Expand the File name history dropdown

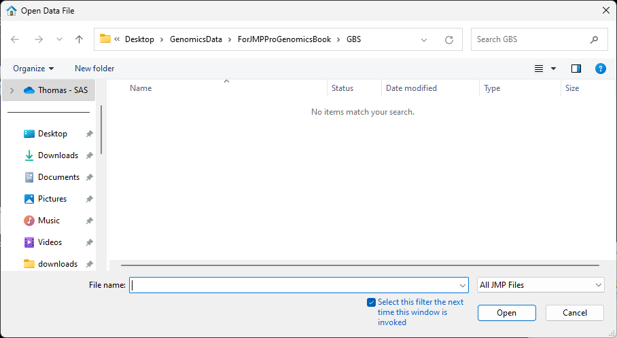463,286
